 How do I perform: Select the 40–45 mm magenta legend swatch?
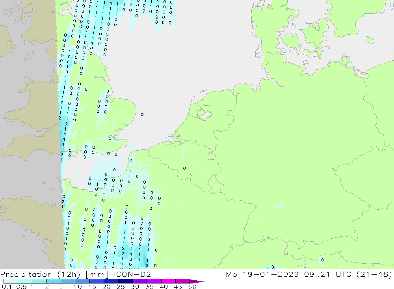point(168,281)
